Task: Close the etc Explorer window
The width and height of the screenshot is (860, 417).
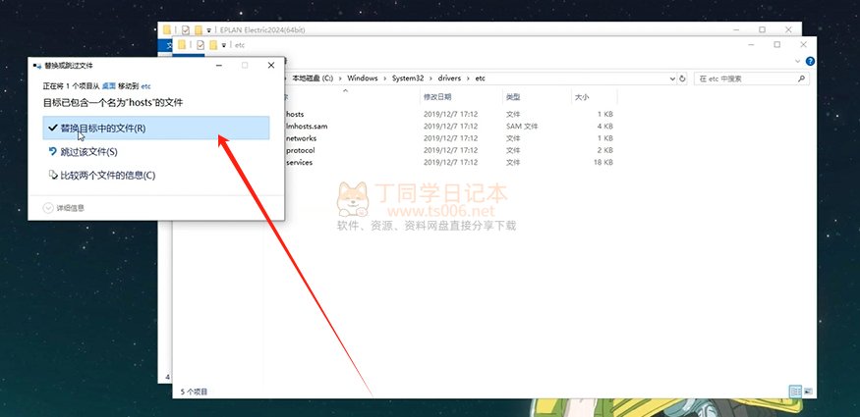Action: [804, 45]
